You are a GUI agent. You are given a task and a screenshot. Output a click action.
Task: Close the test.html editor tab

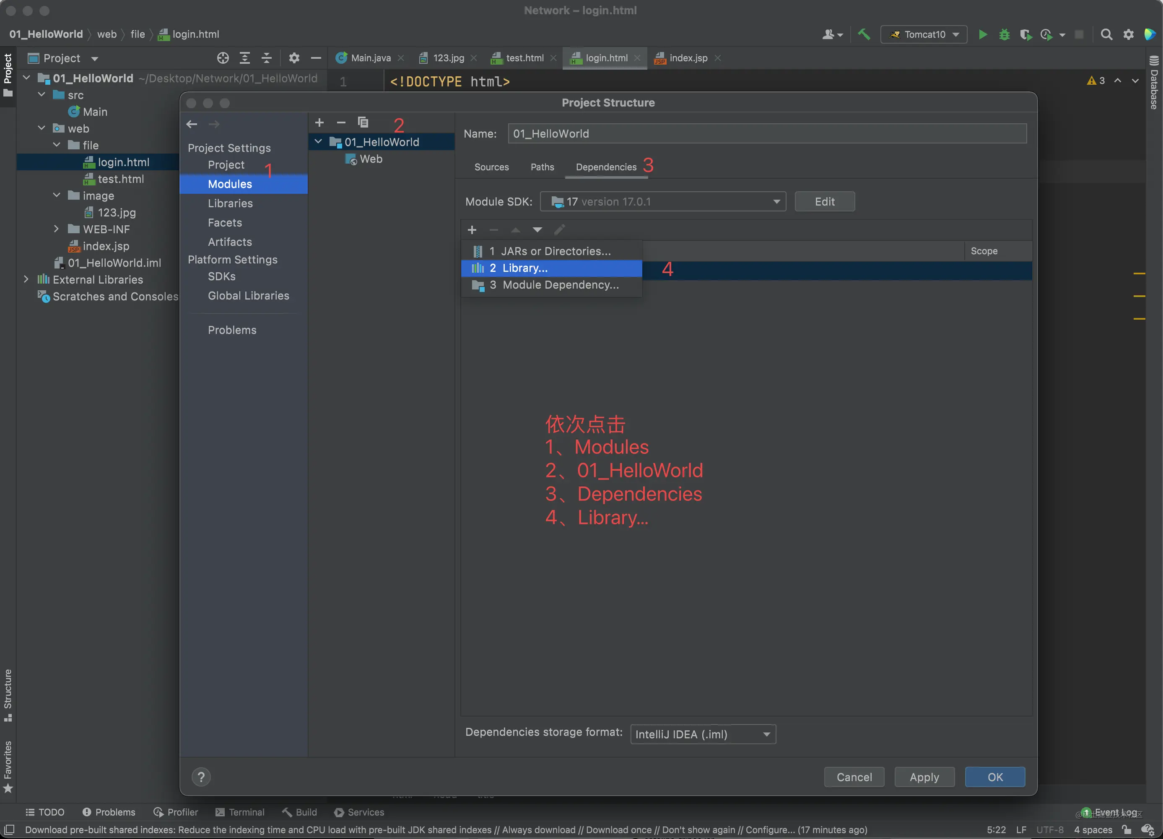553,58
